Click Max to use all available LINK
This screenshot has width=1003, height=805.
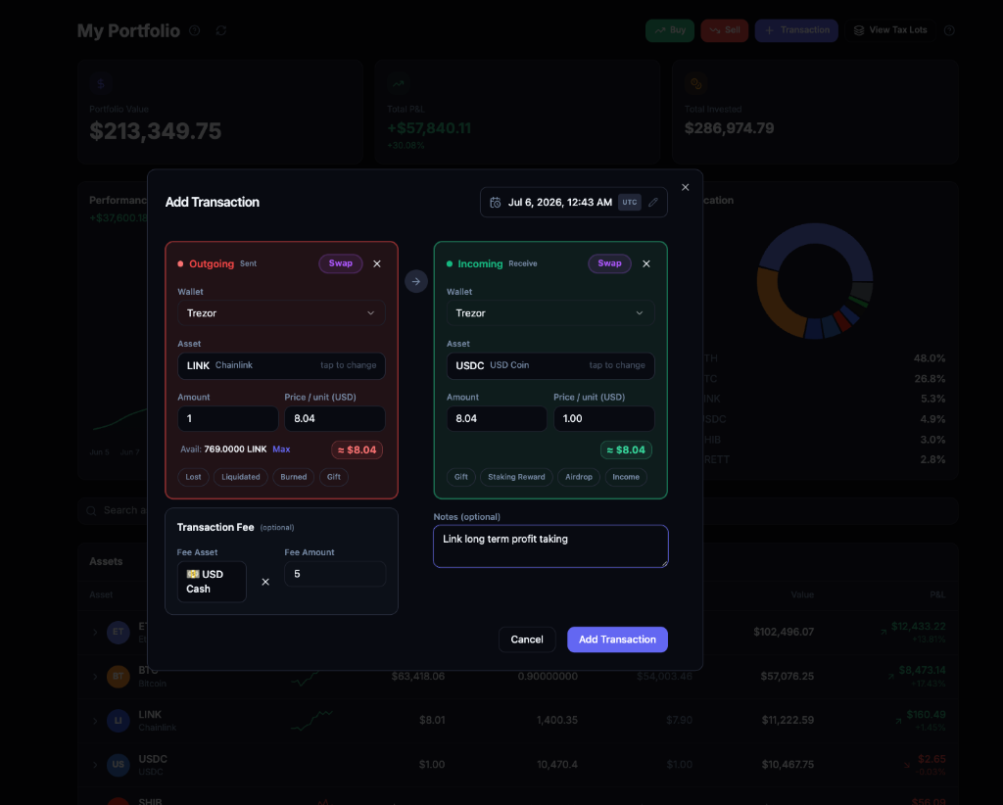pos(281,450)
